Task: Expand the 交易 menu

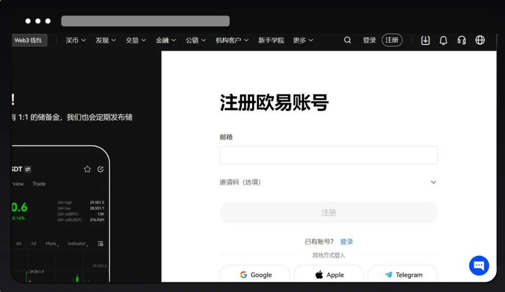Action: pyautogui.click(x=136, y=40)
